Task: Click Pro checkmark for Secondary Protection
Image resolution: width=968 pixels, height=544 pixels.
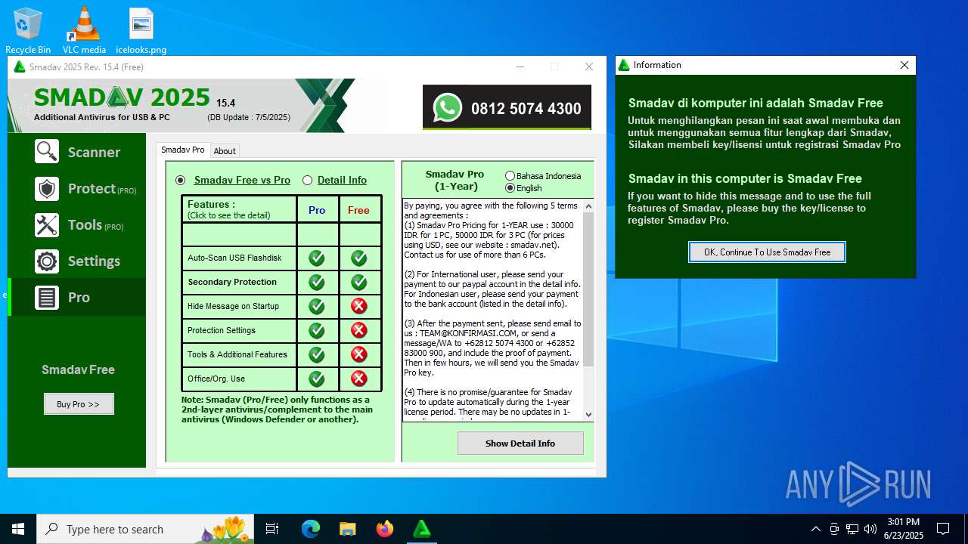Action: point(317,282)
